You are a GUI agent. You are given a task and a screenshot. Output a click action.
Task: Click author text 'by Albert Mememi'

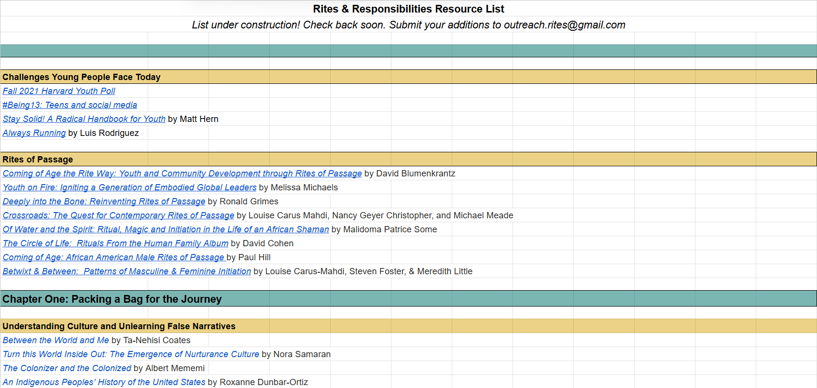(169, 368)
